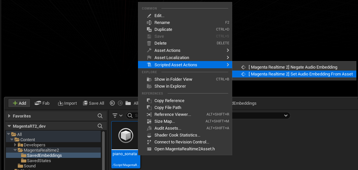Screen dimensions: 358x170
Task: Click the Copy Reference icon
Action: coord(149,101)
